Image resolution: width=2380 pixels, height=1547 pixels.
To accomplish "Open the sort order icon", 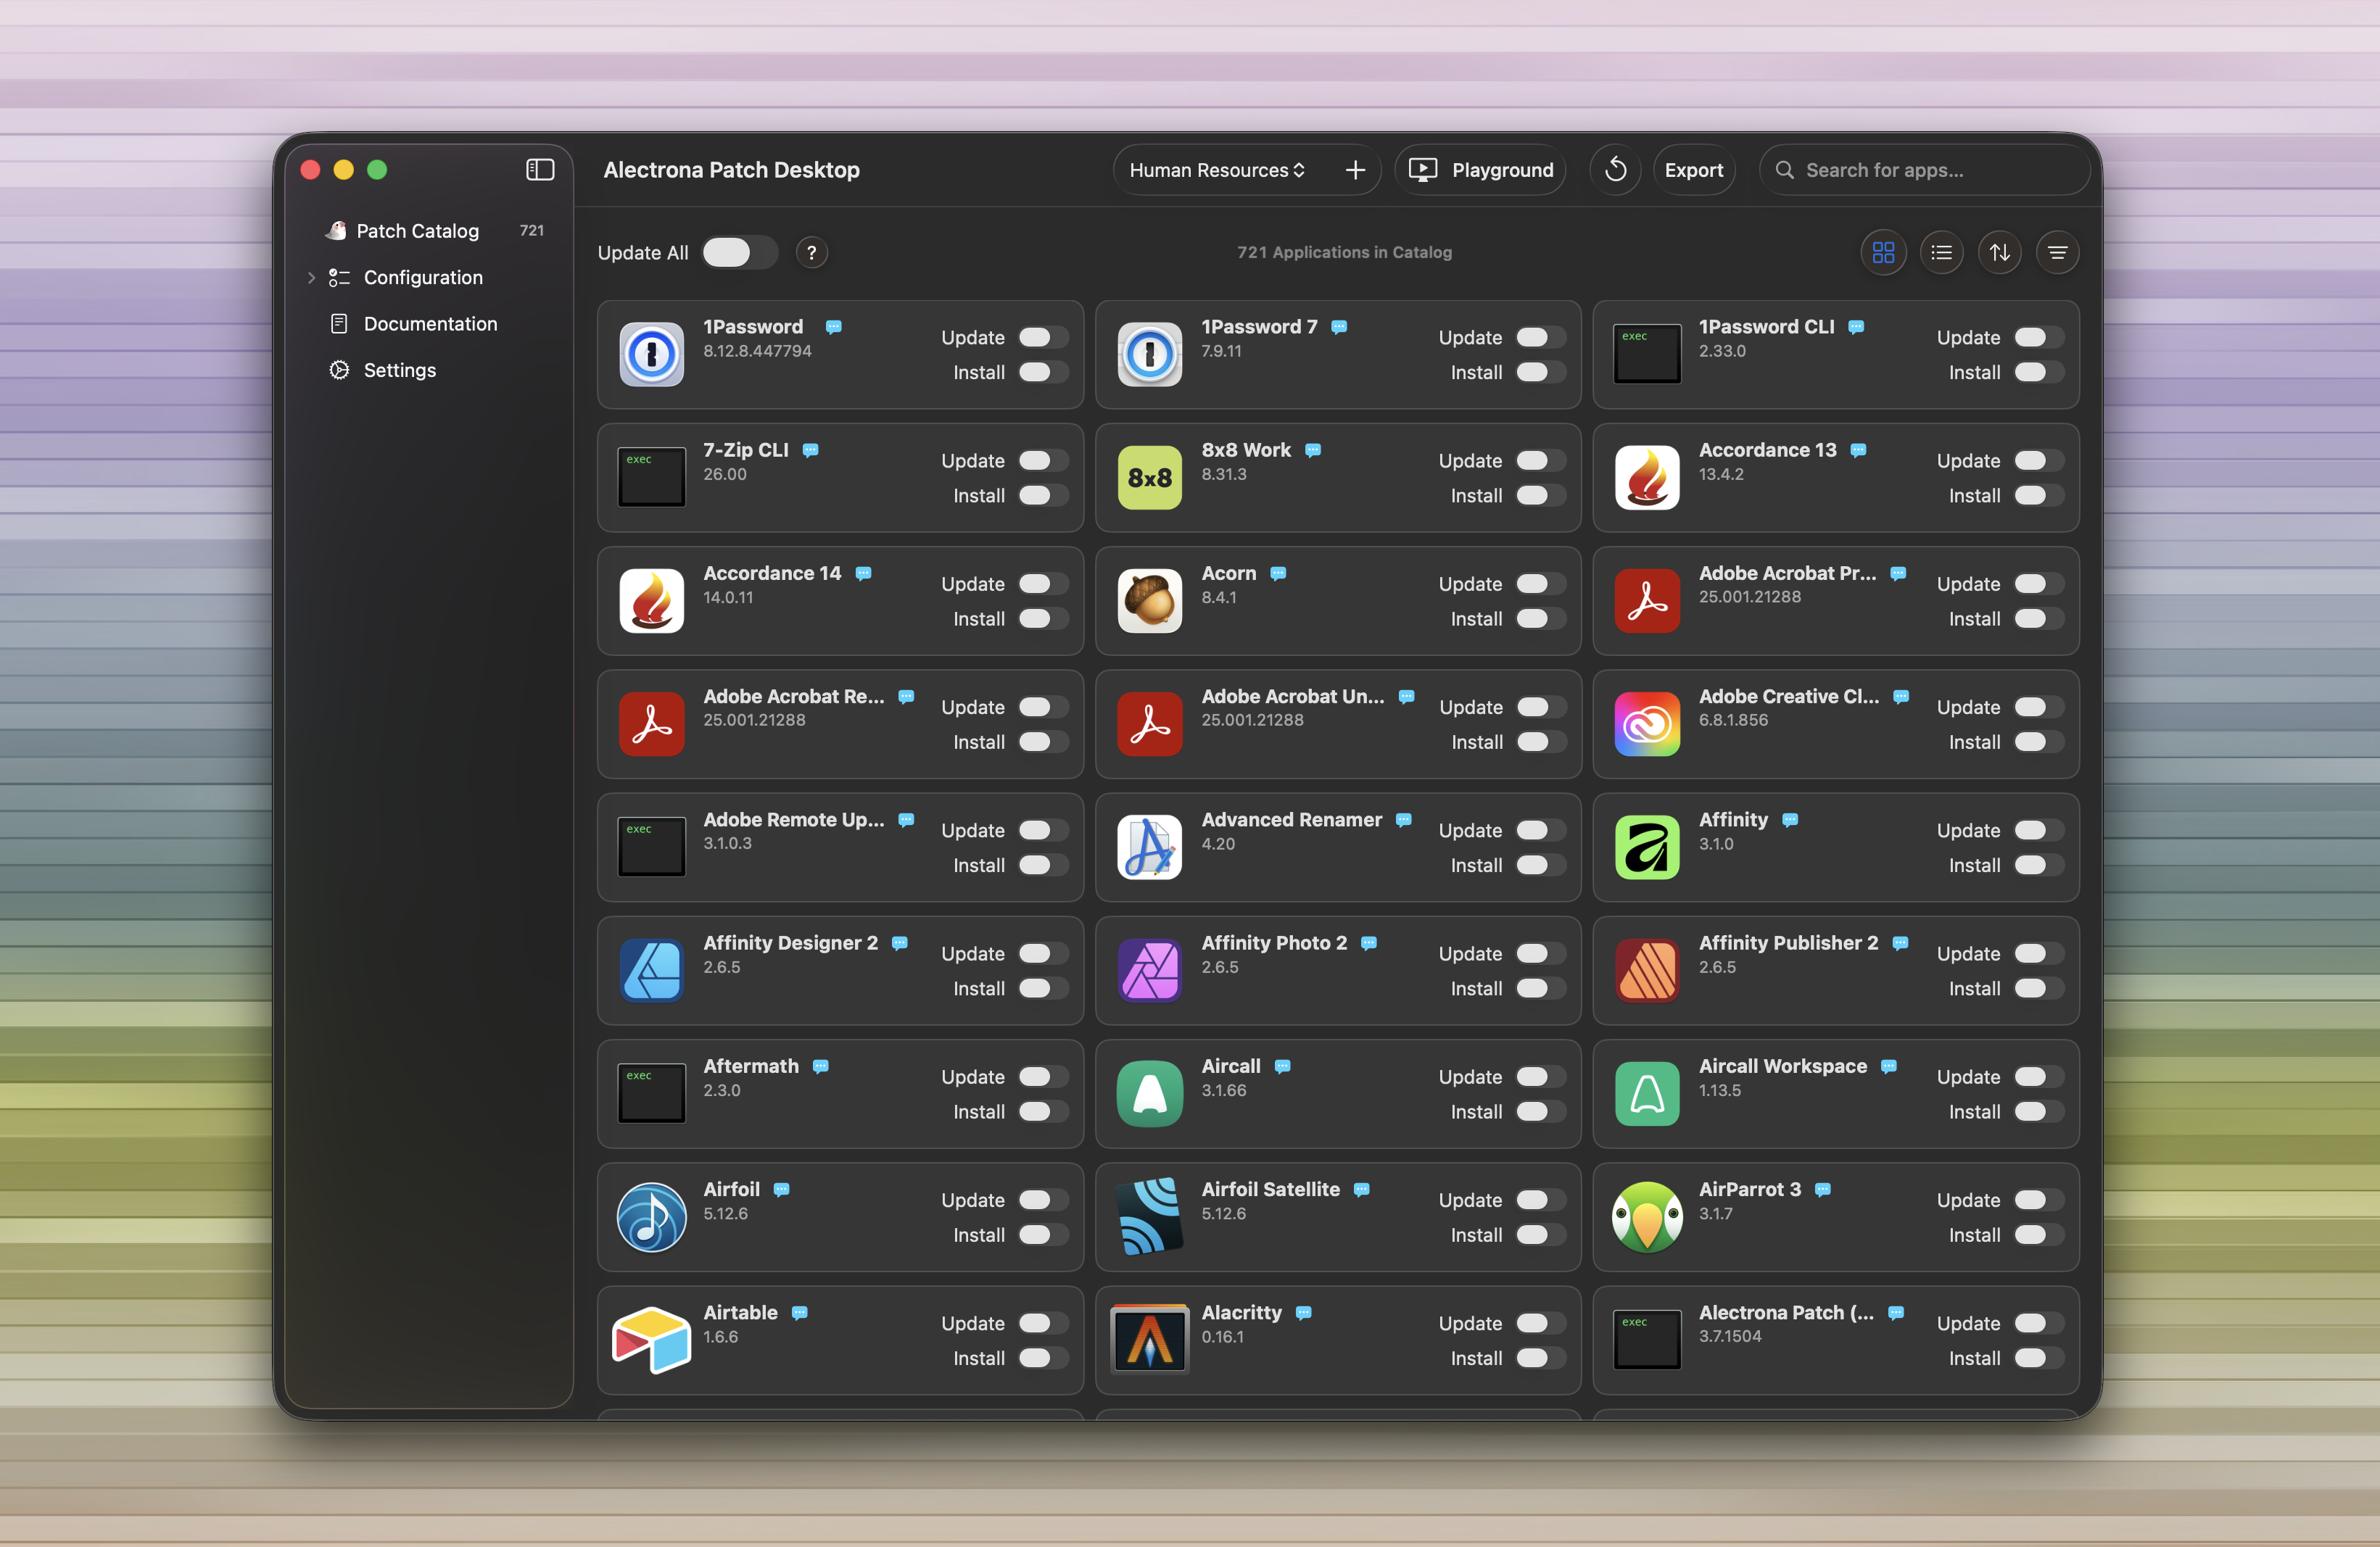I will tap(1999, 253).
